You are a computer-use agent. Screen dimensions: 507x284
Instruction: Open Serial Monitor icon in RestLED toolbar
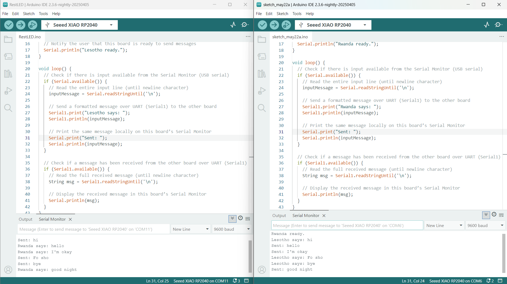(x=245, y=25)
